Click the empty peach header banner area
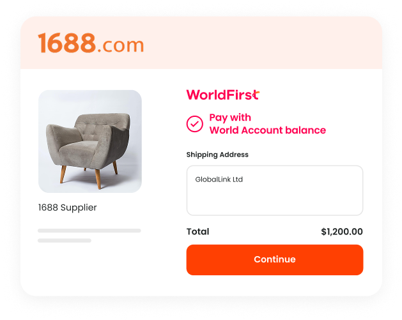Viewport: 402px width, 320px height. [261, 43]
